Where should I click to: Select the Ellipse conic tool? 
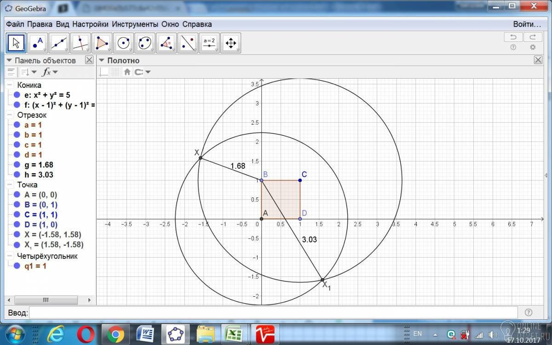(145, 43)
